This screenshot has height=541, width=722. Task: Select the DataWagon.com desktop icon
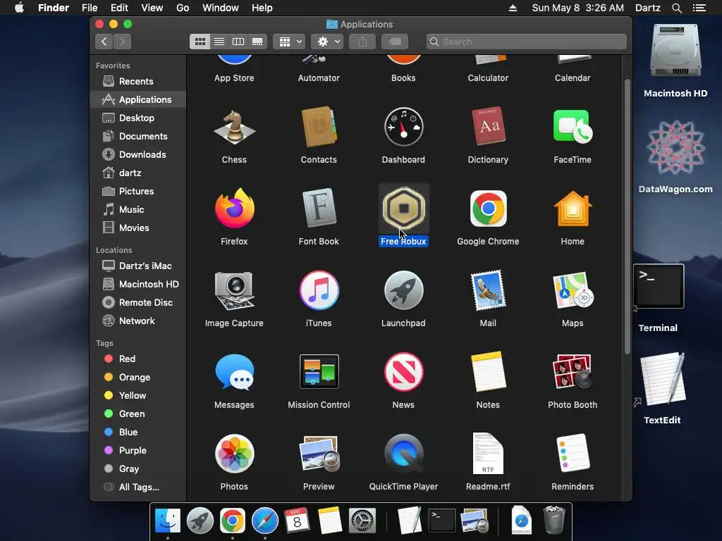click(x=675, y=148)
